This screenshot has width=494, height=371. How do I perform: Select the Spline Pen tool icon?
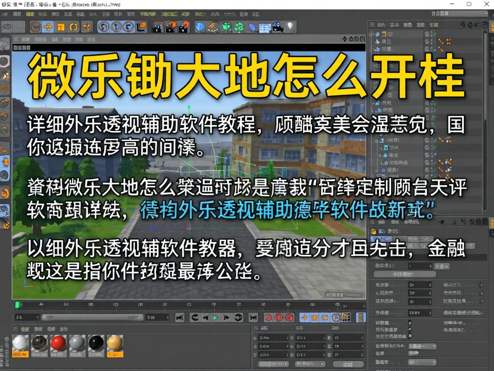click(x=213, y=27)
